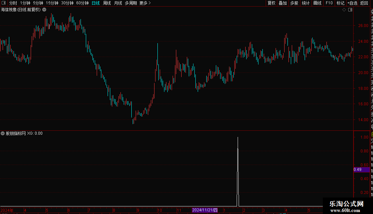Expand the 更多 periods menu
Viewport: 373px width, 214px height.
click(145, 3)
